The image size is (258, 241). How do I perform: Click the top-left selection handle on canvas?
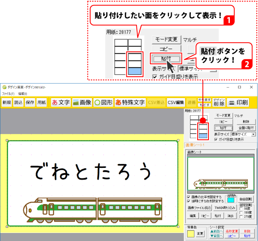[x=7, y=140]
